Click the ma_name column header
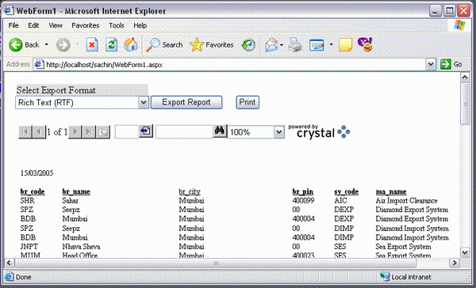Viewport: 476px width, 288px height. click(x=391, y=191)
